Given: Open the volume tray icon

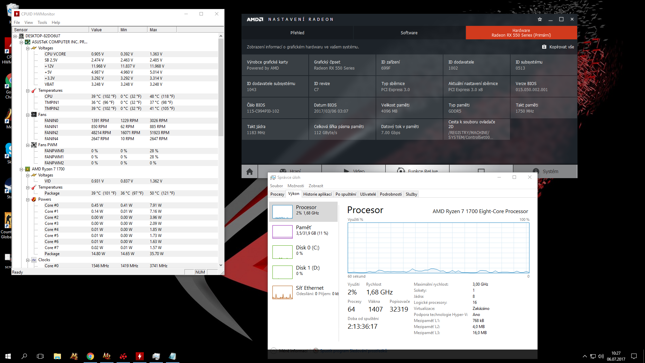Looking at the screenshot, I should (x=601, y=356).
